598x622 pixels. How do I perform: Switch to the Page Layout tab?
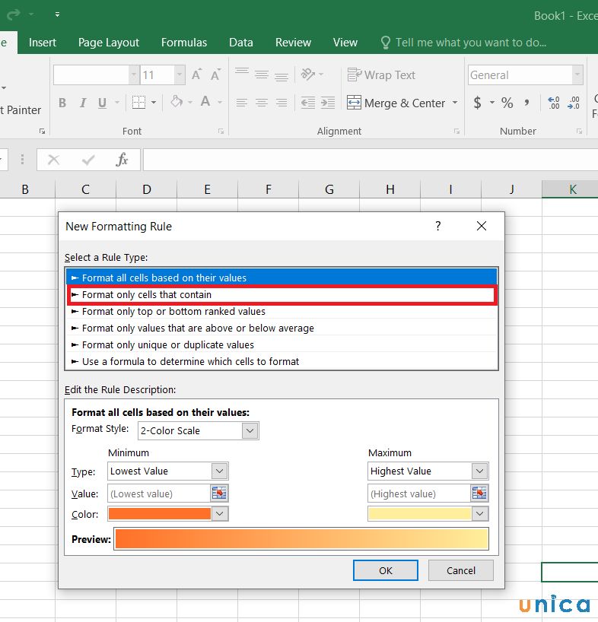point(109,43)
